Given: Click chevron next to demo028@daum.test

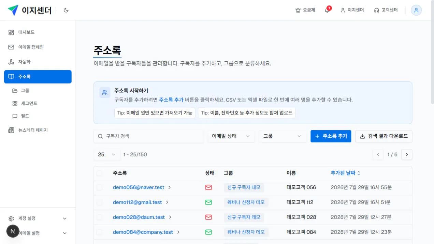Looking at the screenshot, I should (x=170, y=217).
